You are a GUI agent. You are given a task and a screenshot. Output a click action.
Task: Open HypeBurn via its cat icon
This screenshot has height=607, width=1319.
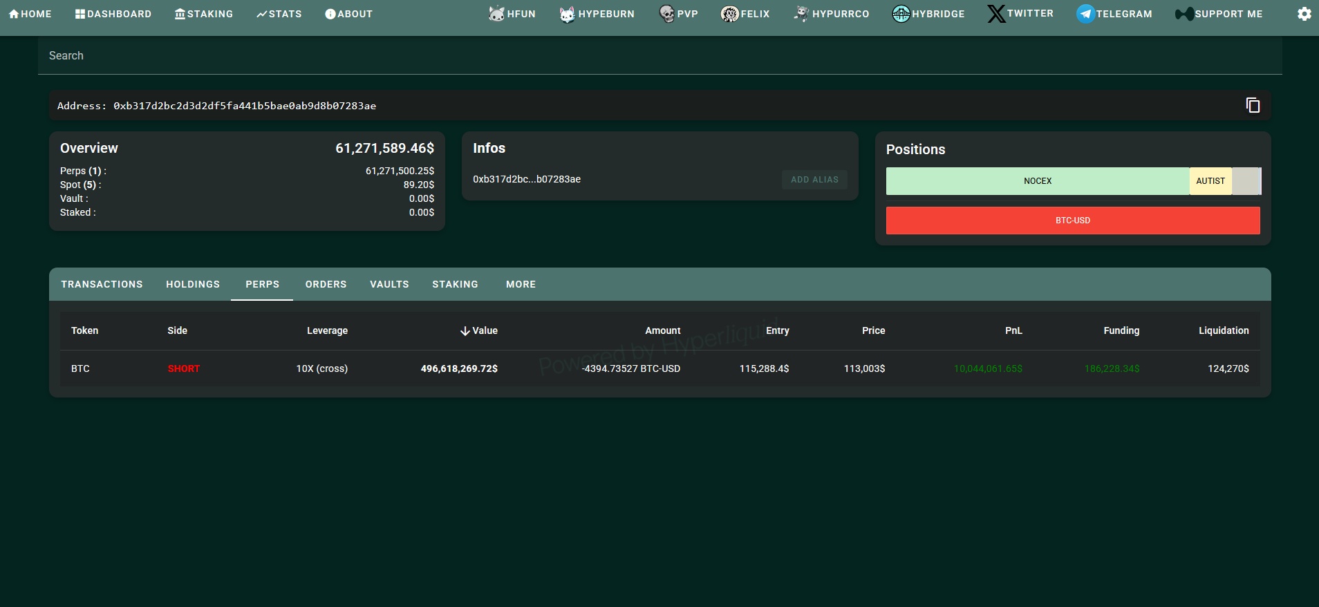click(x=567, y=14)
